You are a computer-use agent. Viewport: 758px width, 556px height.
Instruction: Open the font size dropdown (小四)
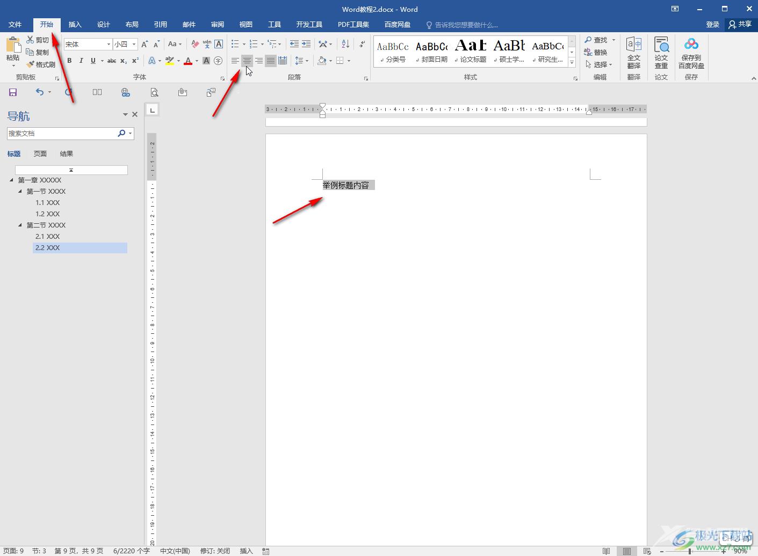pos(134,45)
